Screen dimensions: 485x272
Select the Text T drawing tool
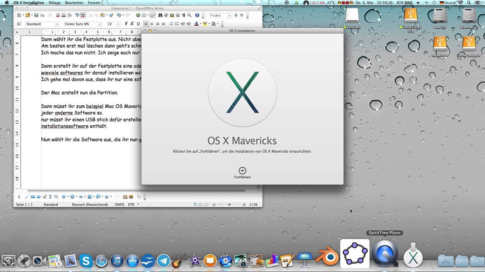point(50,197)
